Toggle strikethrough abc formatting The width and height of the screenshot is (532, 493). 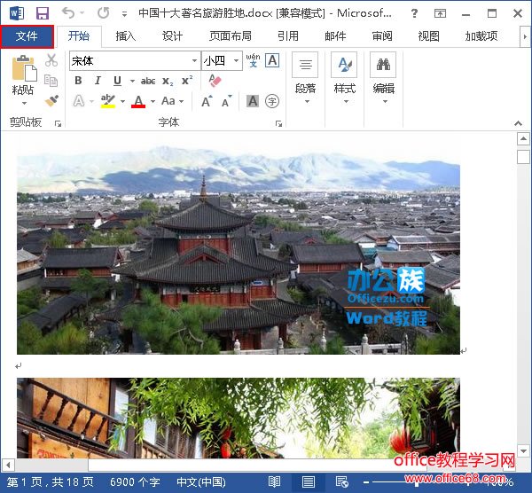point(148,81)
